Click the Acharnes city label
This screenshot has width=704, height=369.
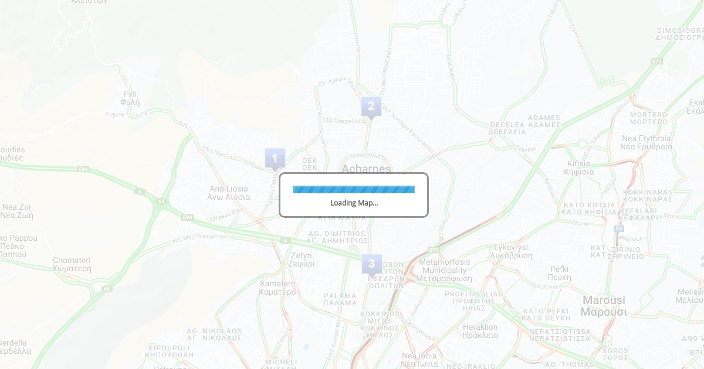366,169
